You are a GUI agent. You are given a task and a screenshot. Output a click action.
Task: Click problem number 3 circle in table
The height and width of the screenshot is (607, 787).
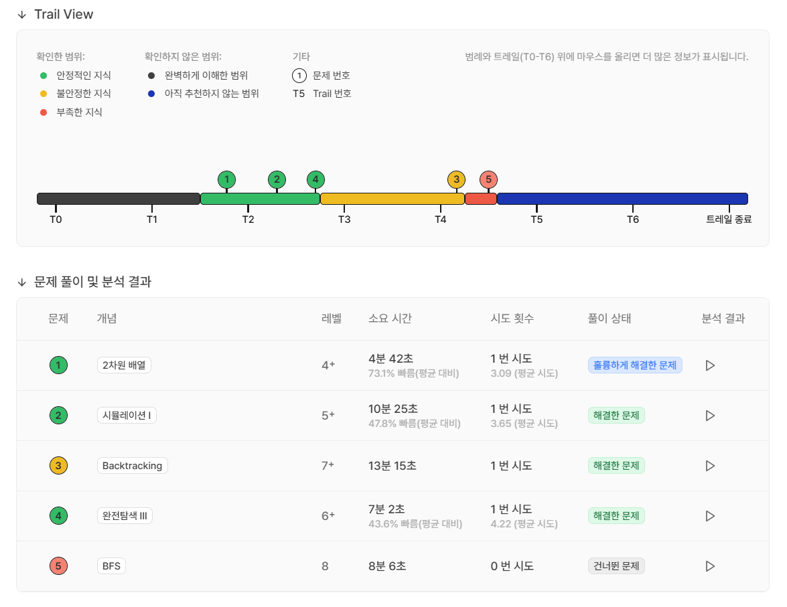click(x=58, y=466)
